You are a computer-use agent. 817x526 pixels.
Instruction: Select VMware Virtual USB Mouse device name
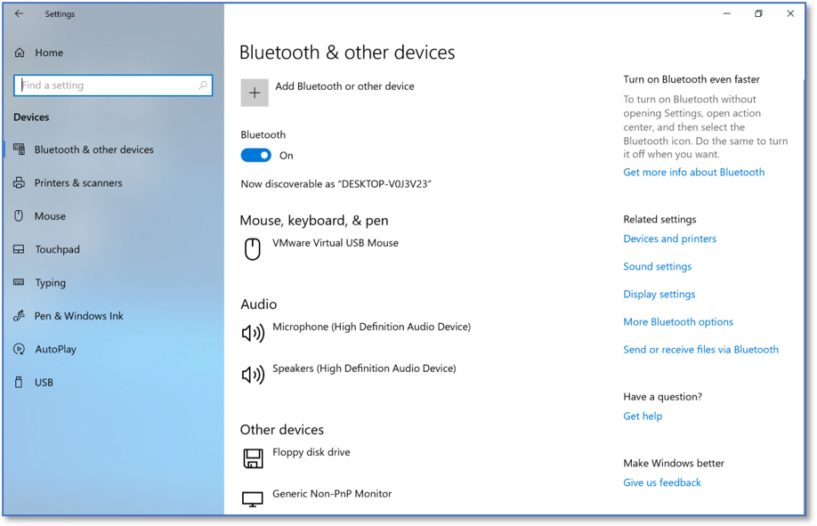pos(335,243)
